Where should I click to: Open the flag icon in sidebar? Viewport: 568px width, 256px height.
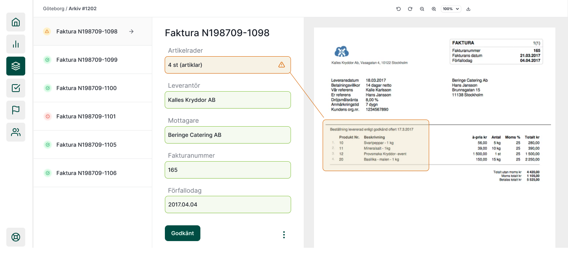(16, 110)
